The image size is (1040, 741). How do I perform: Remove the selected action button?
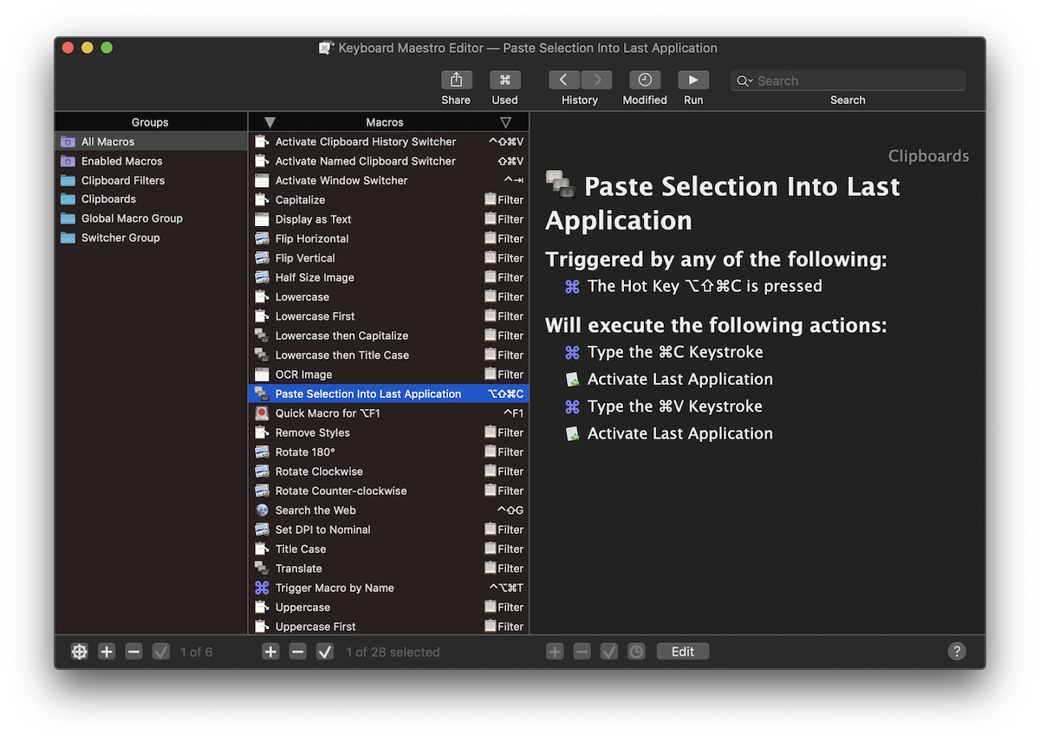click(582, 652)
